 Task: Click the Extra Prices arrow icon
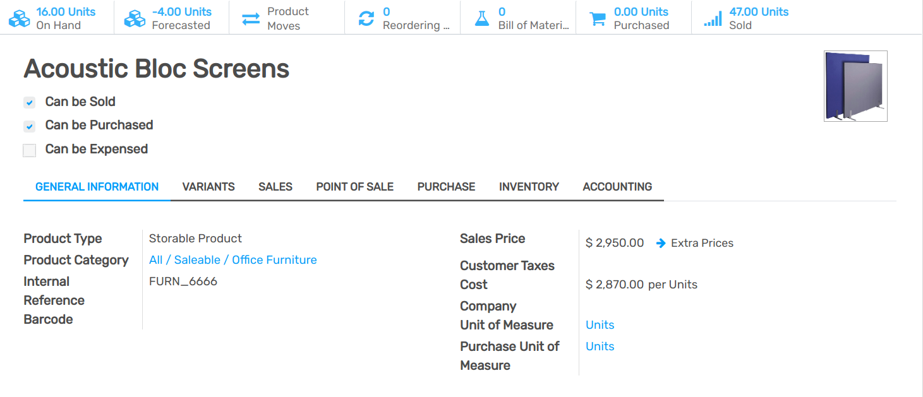coord(661,243)
